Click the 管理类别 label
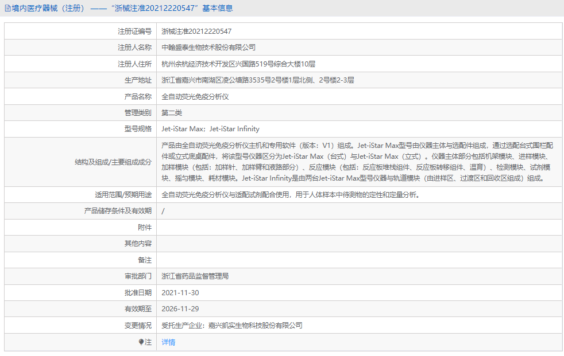 (138, 113)
